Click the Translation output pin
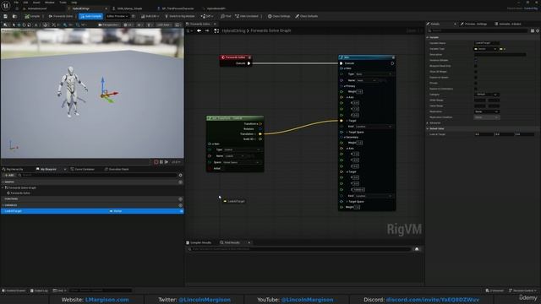Image resolution: width=541 pixels, height=304 pixels. pos(260,133)
